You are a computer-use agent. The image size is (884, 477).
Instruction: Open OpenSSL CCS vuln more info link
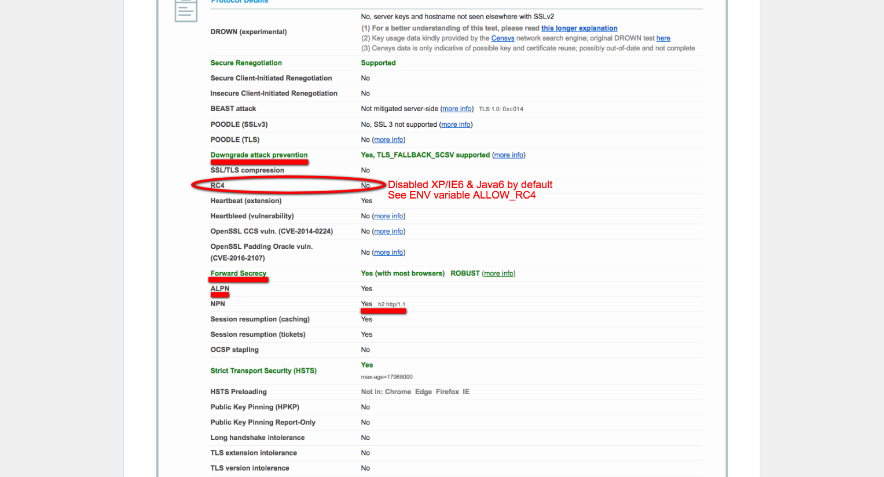[x=388, y=231]
